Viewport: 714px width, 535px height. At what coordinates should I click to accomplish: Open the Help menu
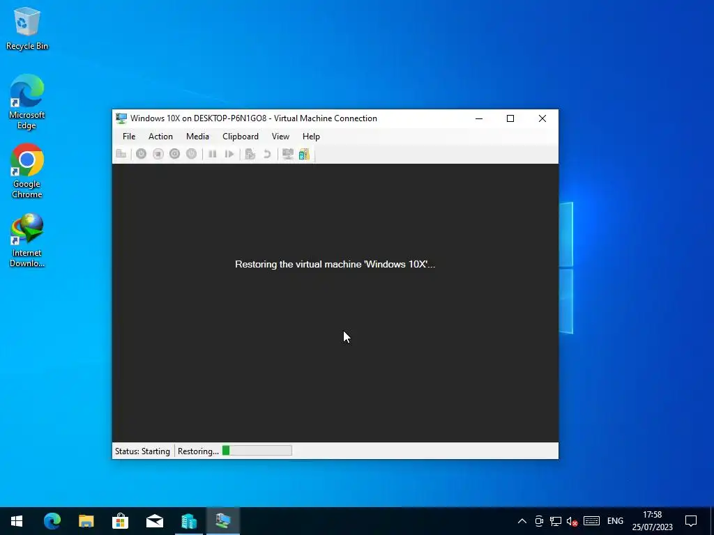pos(312,137)
